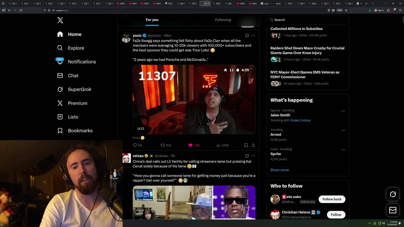Image resolution: width=404 pixels, height=227 pixels.
Task: Bookmark this page with star icon
Action: (346, 10)
